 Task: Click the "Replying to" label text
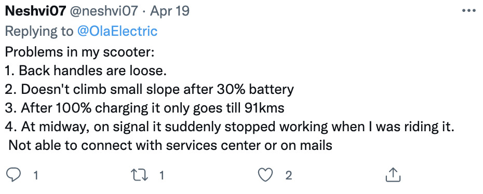tap(39, 31)
